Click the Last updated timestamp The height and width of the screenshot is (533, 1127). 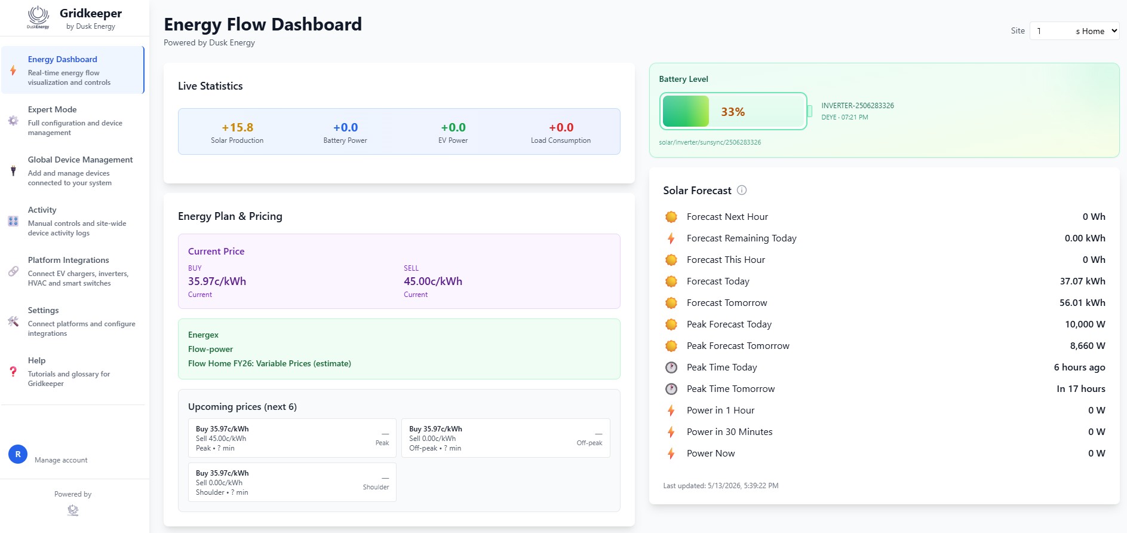(x=720, y=486)
